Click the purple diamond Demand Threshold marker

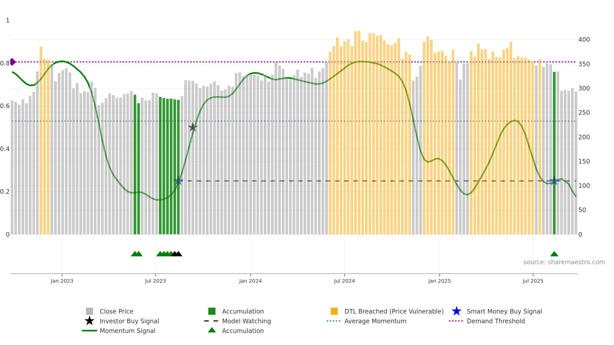coord(13,62)
